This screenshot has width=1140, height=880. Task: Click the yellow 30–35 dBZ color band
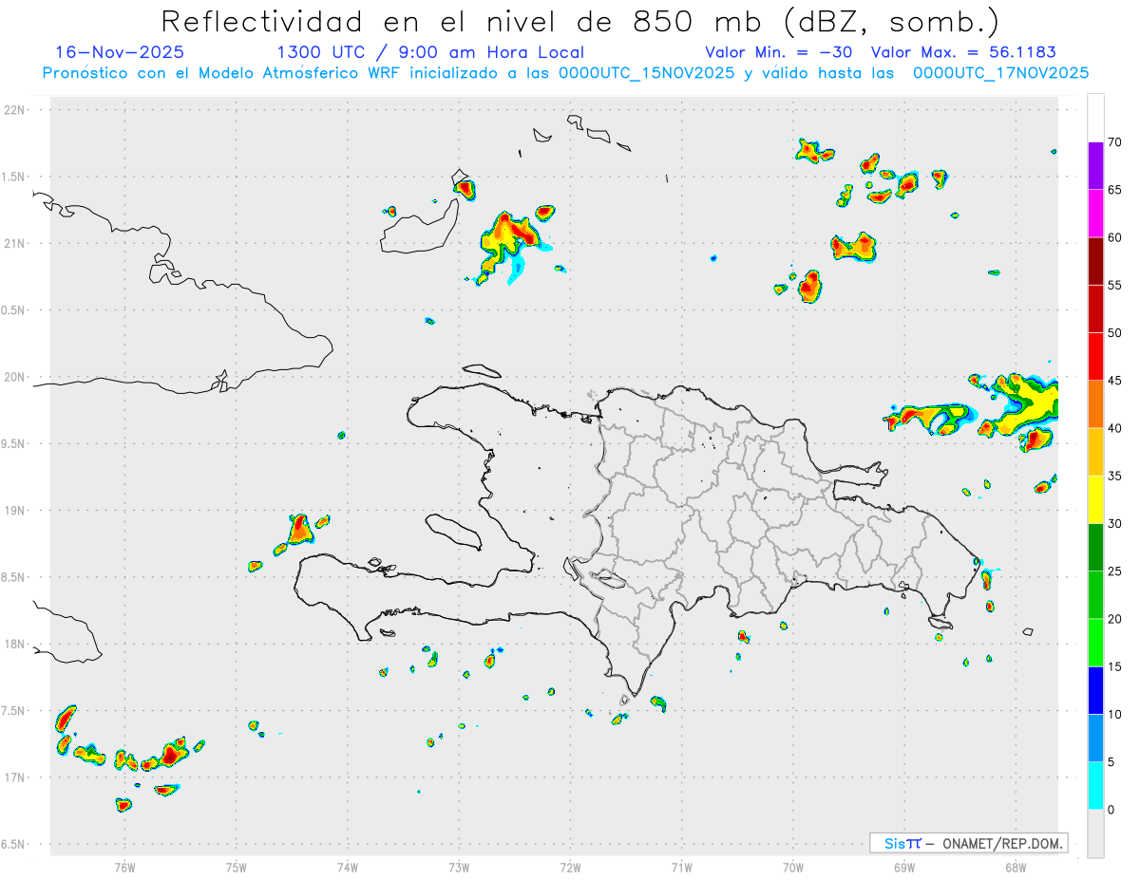(1095, 499)
